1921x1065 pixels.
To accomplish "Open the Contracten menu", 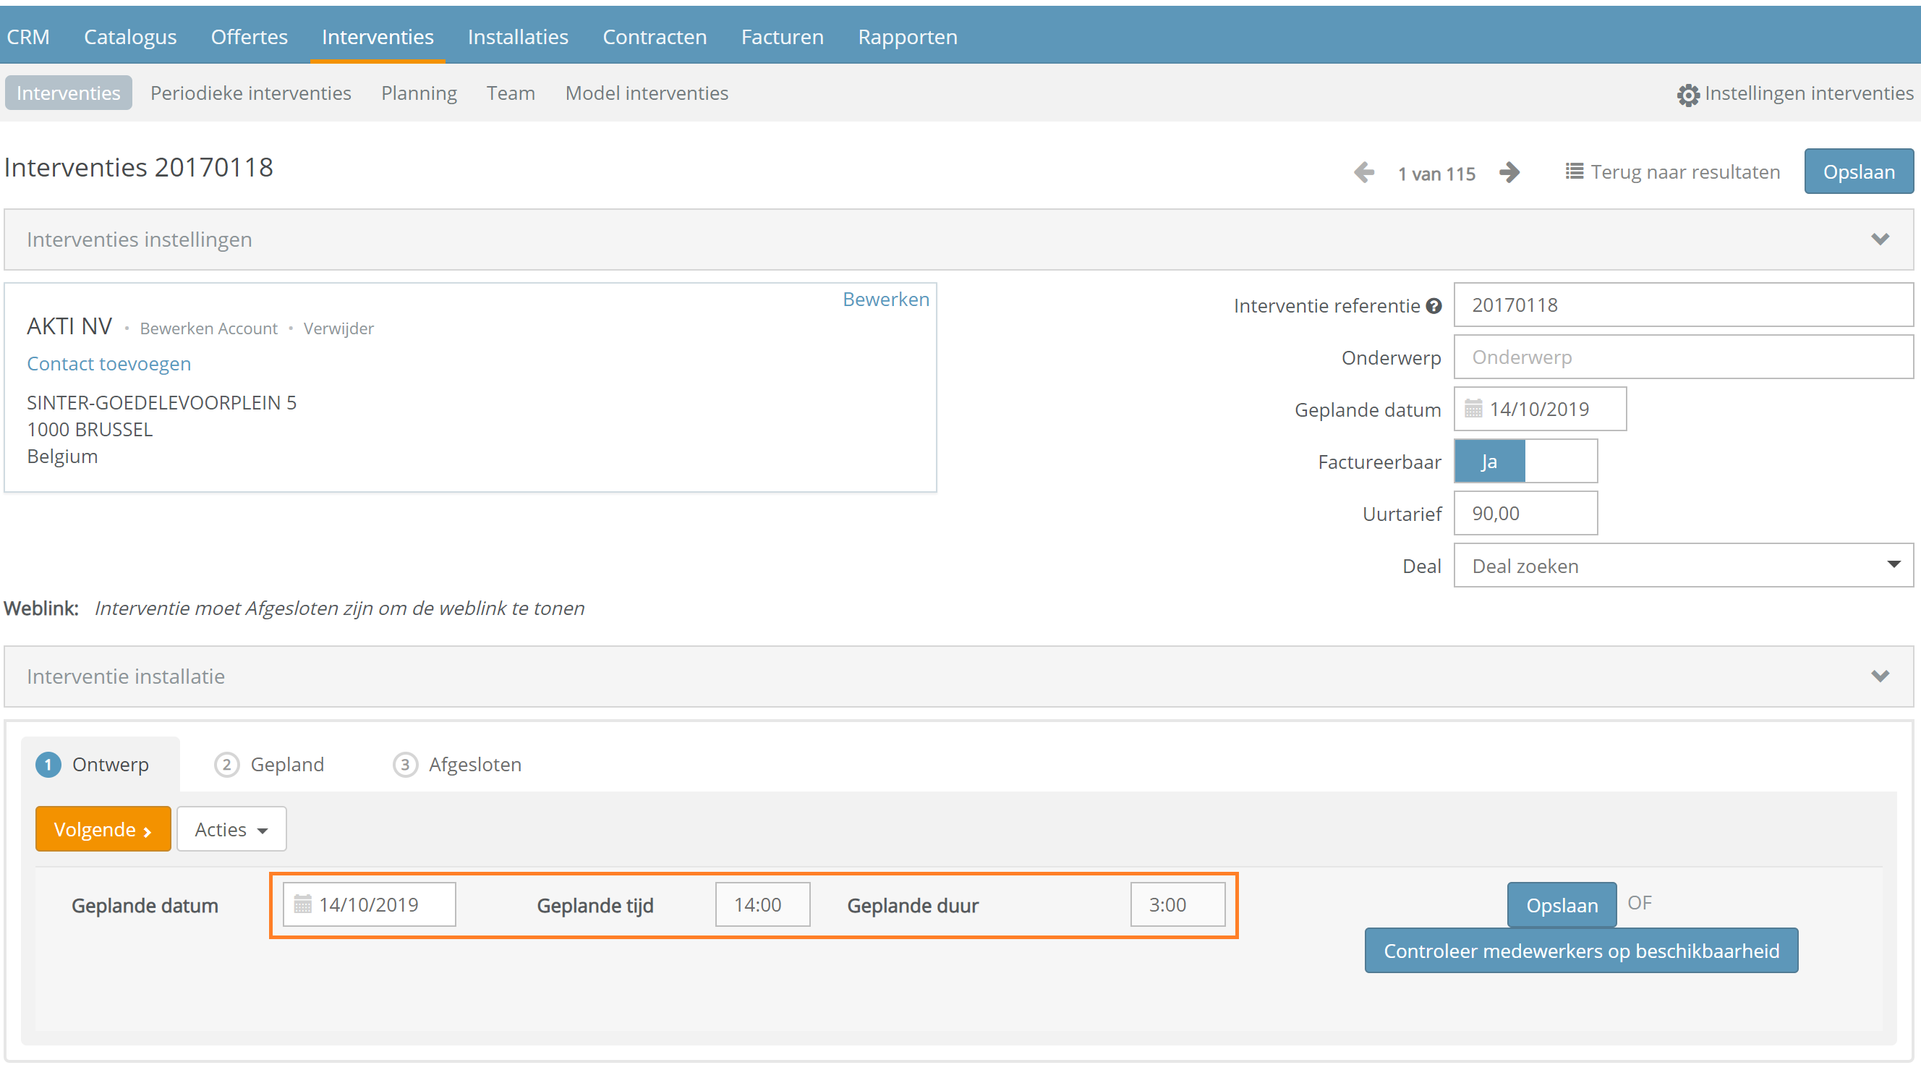I will pos(654,37).
